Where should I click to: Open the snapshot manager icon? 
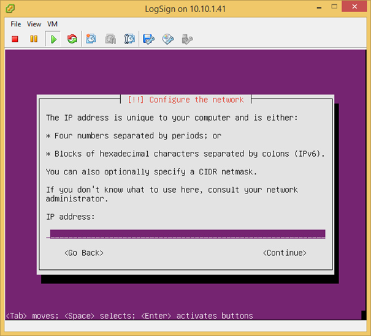pos(129,39)
